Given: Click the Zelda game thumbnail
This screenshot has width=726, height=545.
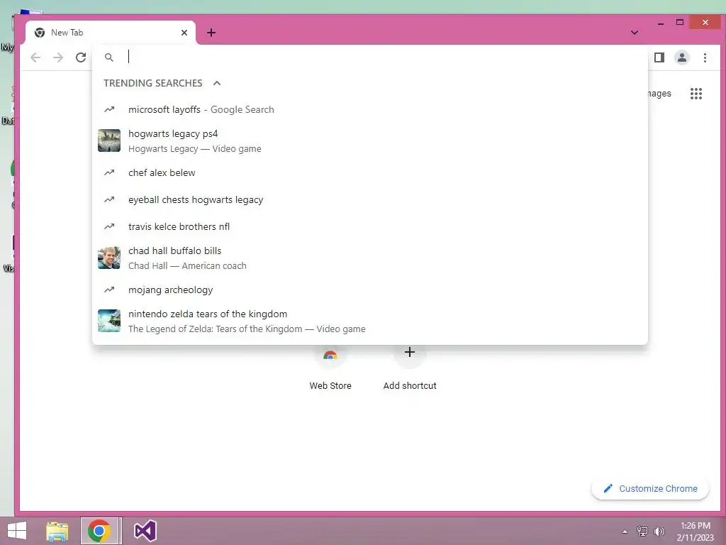Looking at the screenshot, I should pos(109,321).
